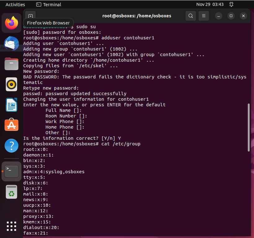Image resolution: width=254 pixels, height=238 pixels.
Task: Open a new terminal tab icon
Action: pos(30,16)
